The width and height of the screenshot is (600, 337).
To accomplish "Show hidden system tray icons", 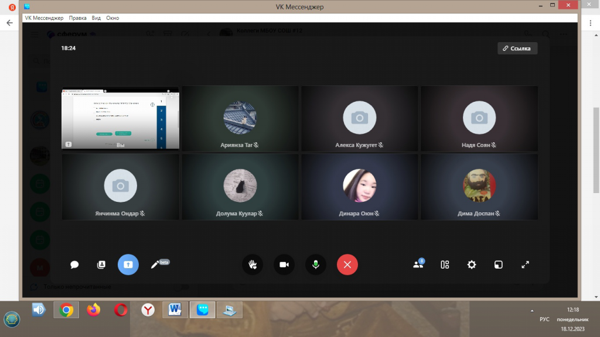I will pyautogui.click(x=532, y=311).
